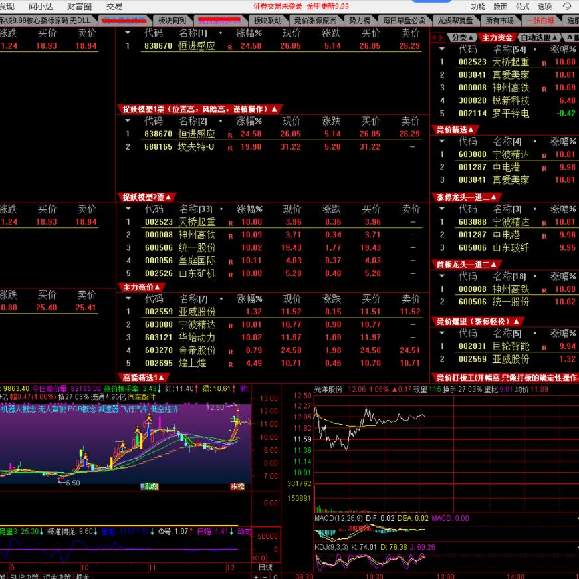This screenshot has height=579, width=579.
Task: Select 中电港 in the 竞价精选 list
Action: (505, 167)
